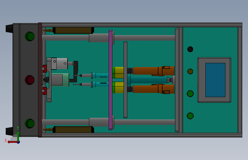Click the bottom green button on left panel

[29, 124]
